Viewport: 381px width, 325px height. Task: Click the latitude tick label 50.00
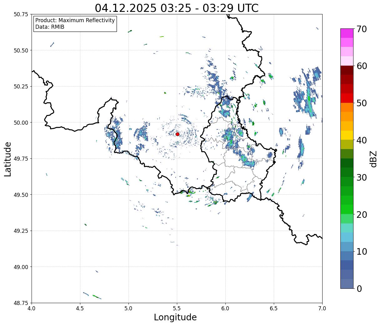pos(21,122)
